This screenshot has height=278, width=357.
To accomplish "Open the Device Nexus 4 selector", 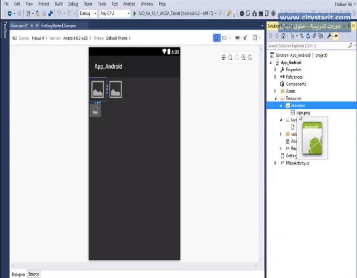I will point(39,38).
